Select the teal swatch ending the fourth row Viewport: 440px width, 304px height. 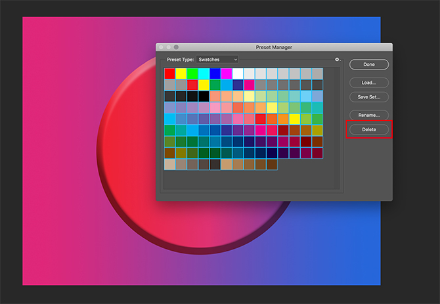click(x=317, y=108)
